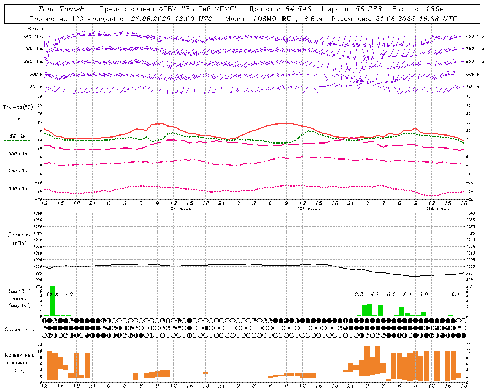Click the Высота: 130м field
This screenshot has height=389, width=486.
418,9
